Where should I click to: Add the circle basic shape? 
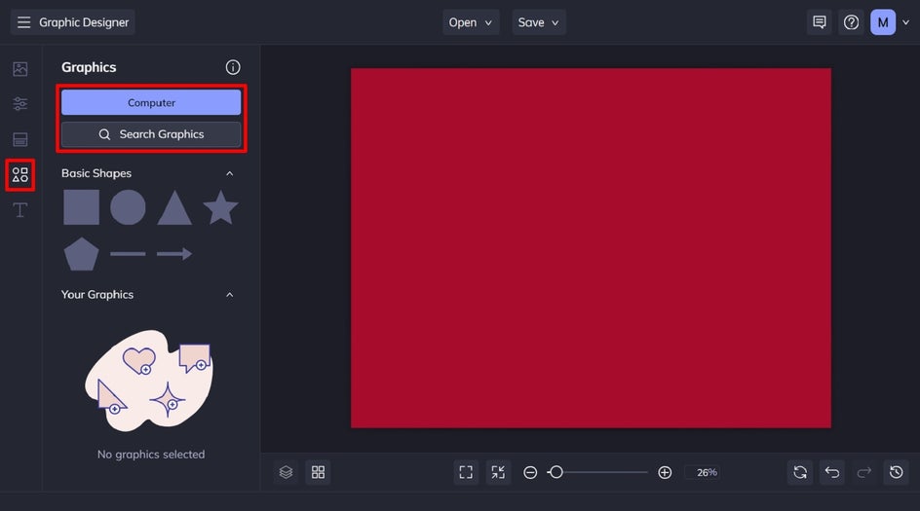128,207
